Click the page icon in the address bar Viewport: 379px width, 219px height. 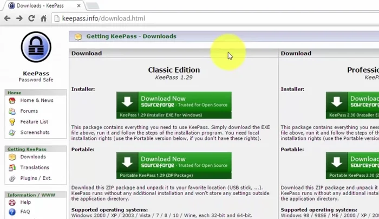[x=56, y=18]
